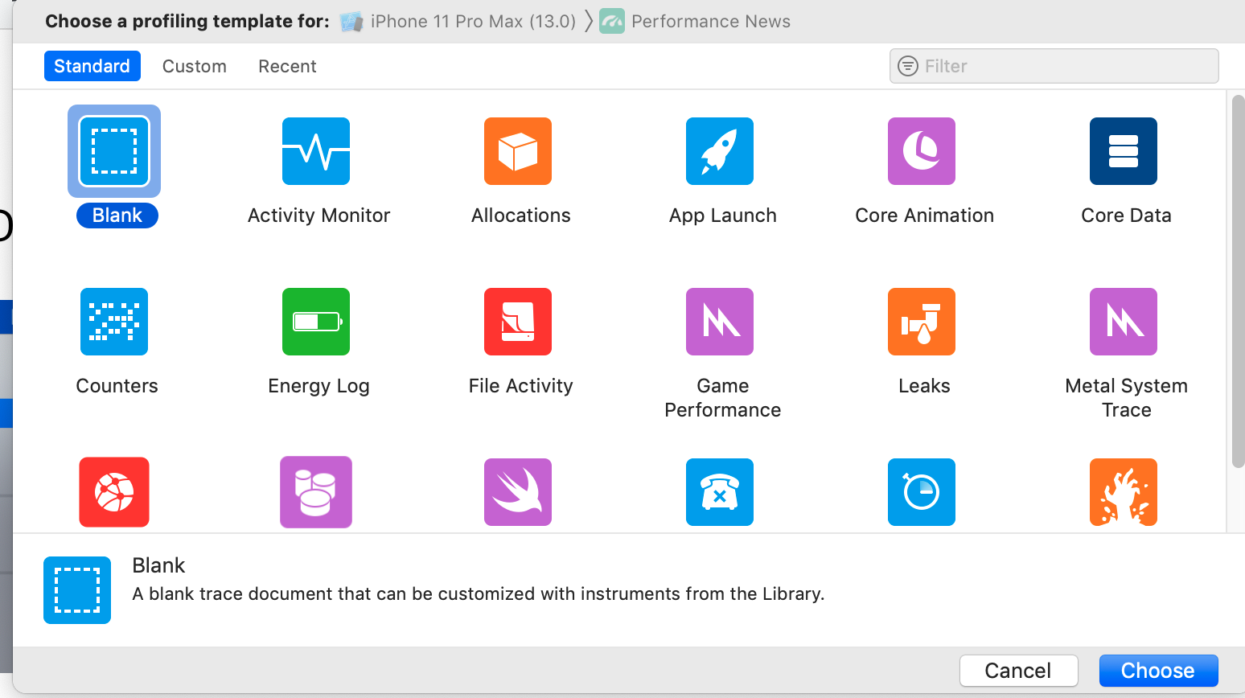Viewport: 1245px width, 698px height.
Task: Select the Core Data template icon
Action: pyautogui.click(x=1124, y=151)
